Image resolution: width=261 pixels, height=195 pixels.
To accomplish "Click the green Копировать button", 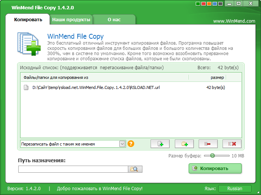I will (x=215, y=169).
